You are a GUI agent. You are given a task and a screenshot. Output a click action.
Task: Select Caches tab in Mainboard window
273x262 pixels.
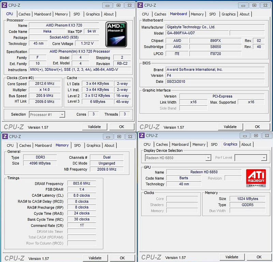point(160,14)
